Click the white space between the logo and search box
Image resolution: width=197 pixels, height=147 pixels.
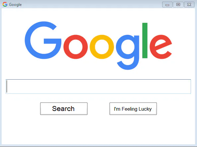coord(98,75)
